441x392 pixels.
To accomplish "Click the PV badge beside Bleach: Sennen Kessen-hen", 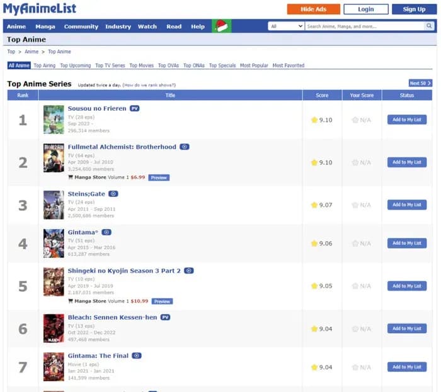I will [165, 317].
